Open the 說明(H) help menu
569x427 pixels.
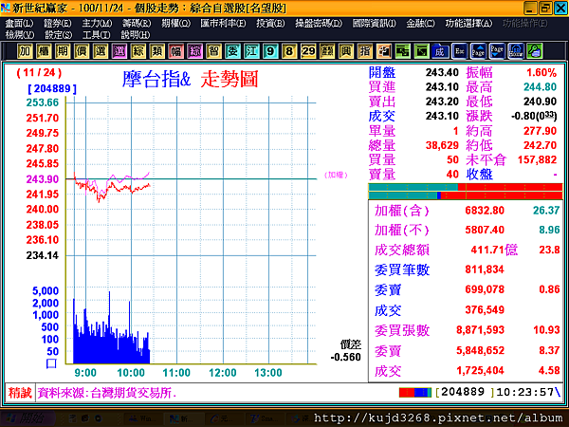click(135, 35)
